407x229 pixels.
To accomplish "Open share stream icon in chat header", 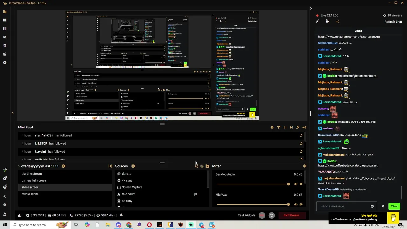I will [337, 22].
